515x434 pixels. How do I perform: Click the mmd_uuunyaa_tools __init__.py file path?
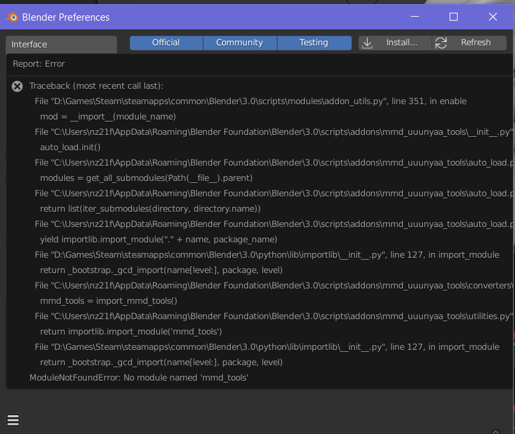click(274, 132)
